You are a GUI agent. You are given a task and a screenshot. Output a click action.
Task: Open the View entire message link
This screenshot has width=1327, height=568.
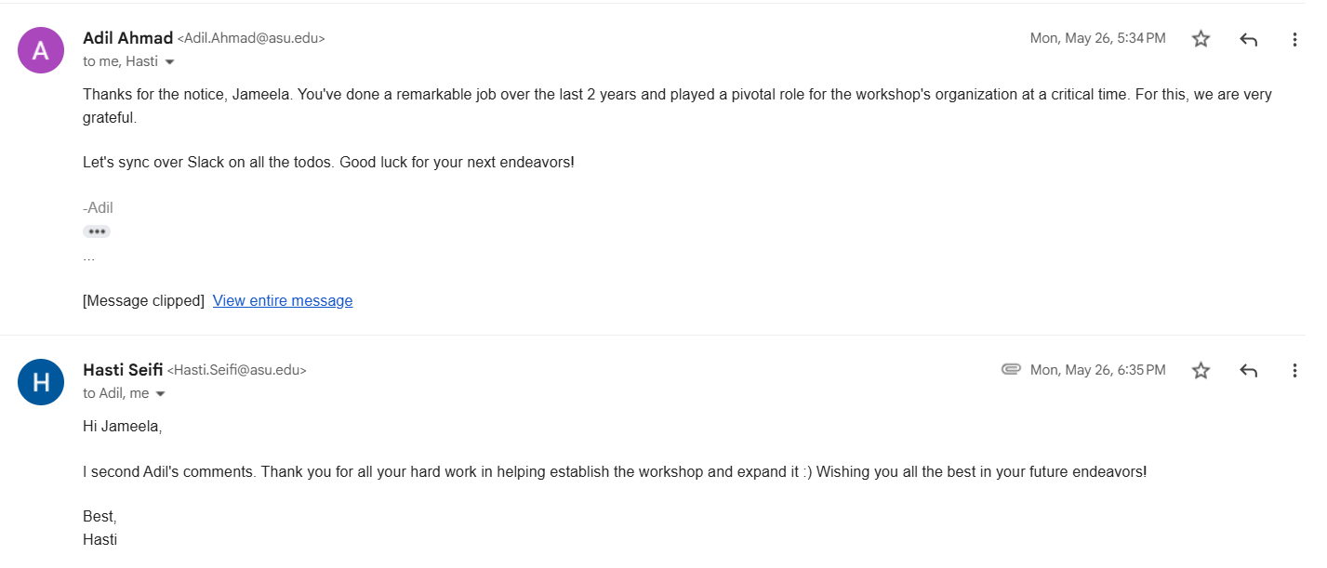(283, 301)
